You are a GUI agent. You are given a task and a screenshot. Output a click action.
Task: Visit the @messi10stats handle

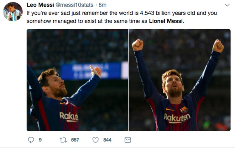tap(75, 5)
